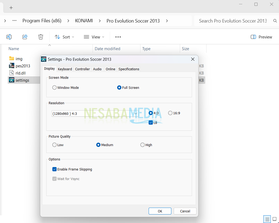Viewport: 279px width, 223px height.
Task: Sort files by Name column header
Action: [x=14, y=49]
